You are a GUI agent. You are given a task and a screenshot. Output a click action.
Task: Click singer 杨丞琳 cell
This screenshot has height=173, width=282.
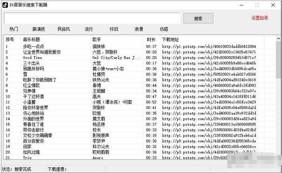click(x=99, y=124)
